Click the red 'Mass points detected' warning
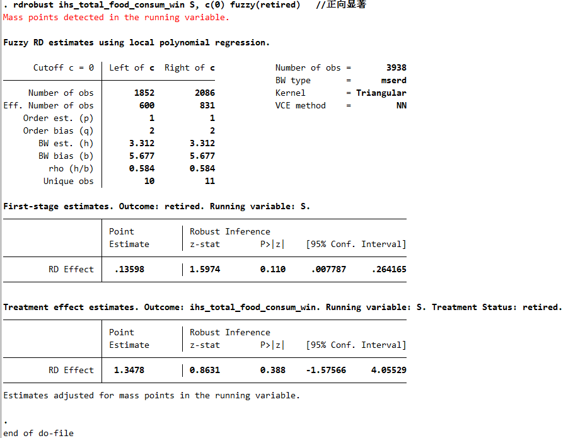 [x=116, y=18]
